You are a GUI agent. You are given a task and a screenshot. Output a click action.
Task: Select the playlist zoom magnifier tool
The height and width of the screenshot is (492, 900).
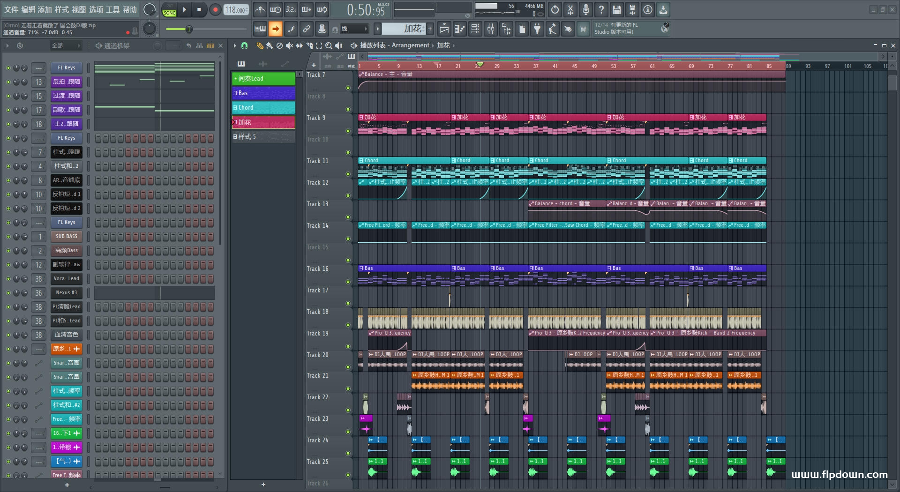329,45
